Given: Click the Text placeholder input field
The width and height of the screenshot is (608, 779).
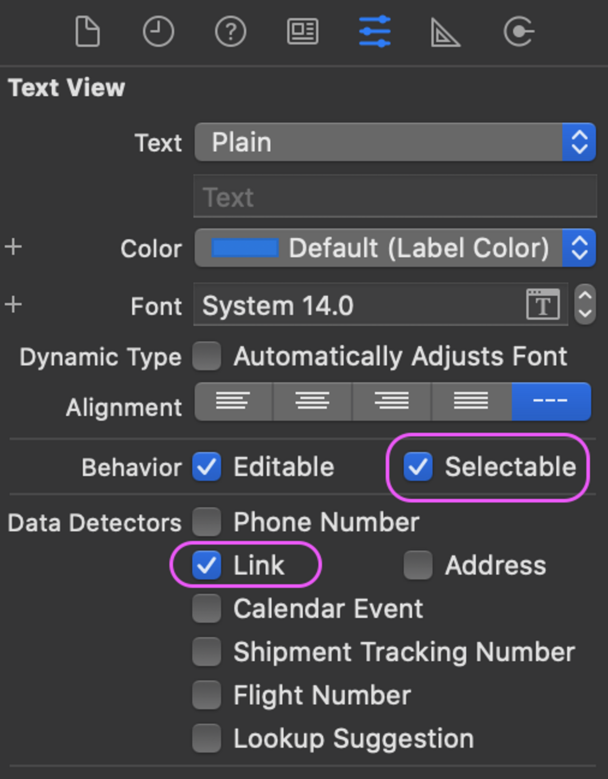Looking at the screenshot, I should click(x=395, y=197).
